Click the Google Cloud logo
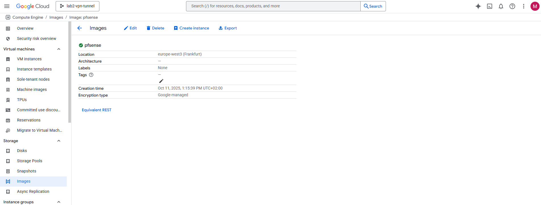541x205 pixels. tap(33, 6)
